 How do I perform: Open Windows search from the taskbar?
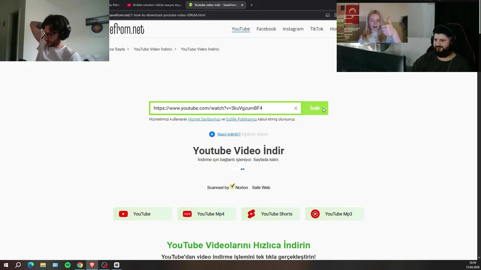[18, 265]
